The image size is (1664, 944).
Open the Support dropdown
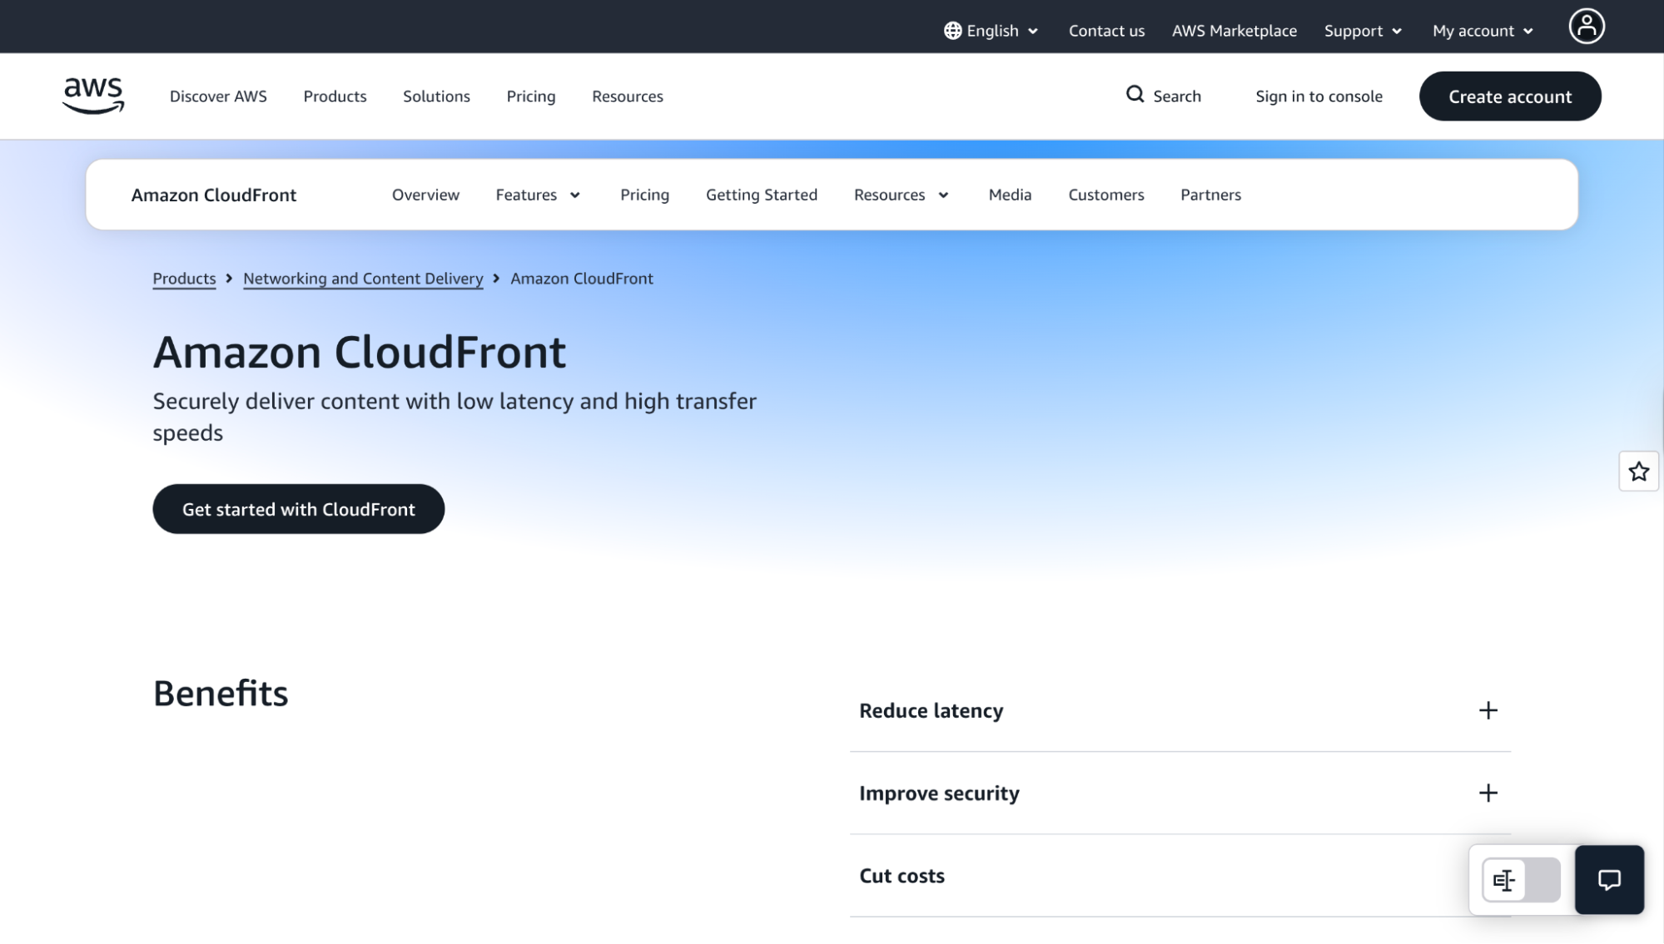click(1363, 31)
